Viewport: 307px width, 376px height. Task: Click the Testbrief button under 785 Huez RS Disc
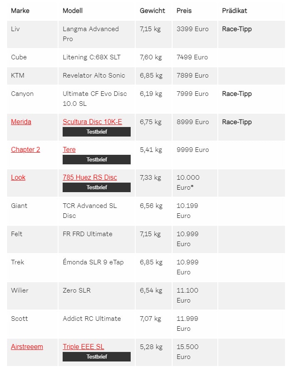tap(97, 187)
